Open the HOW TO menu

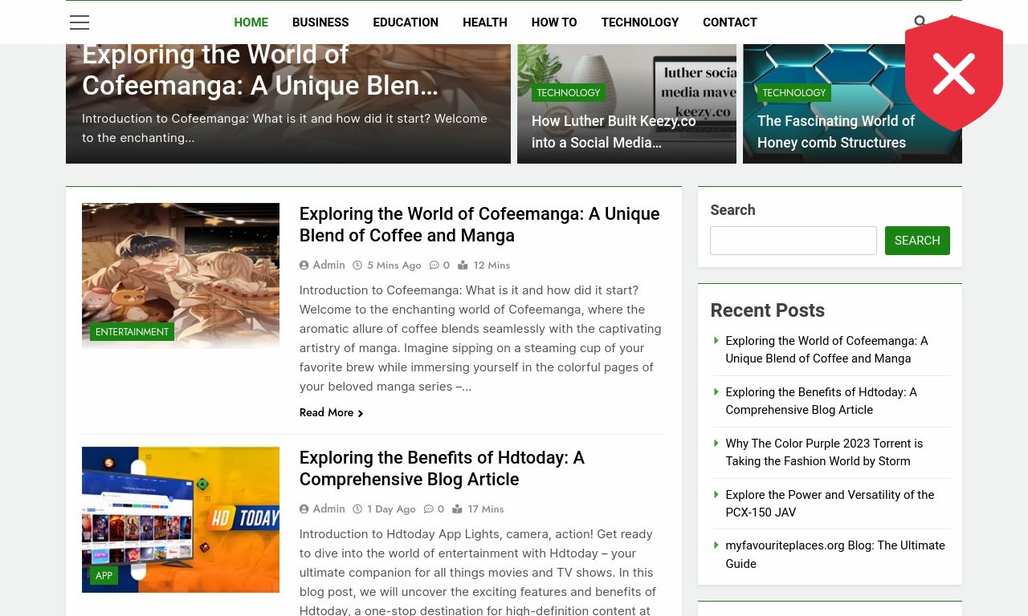point(554,22)
